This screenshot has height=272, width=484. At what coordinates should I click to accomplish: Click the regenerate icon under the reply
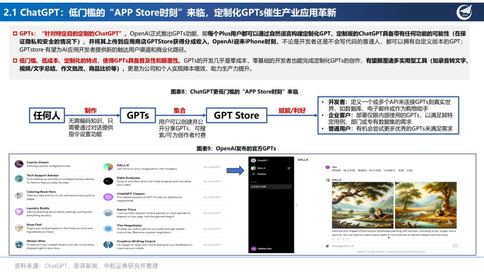click(x=348, y=239)
